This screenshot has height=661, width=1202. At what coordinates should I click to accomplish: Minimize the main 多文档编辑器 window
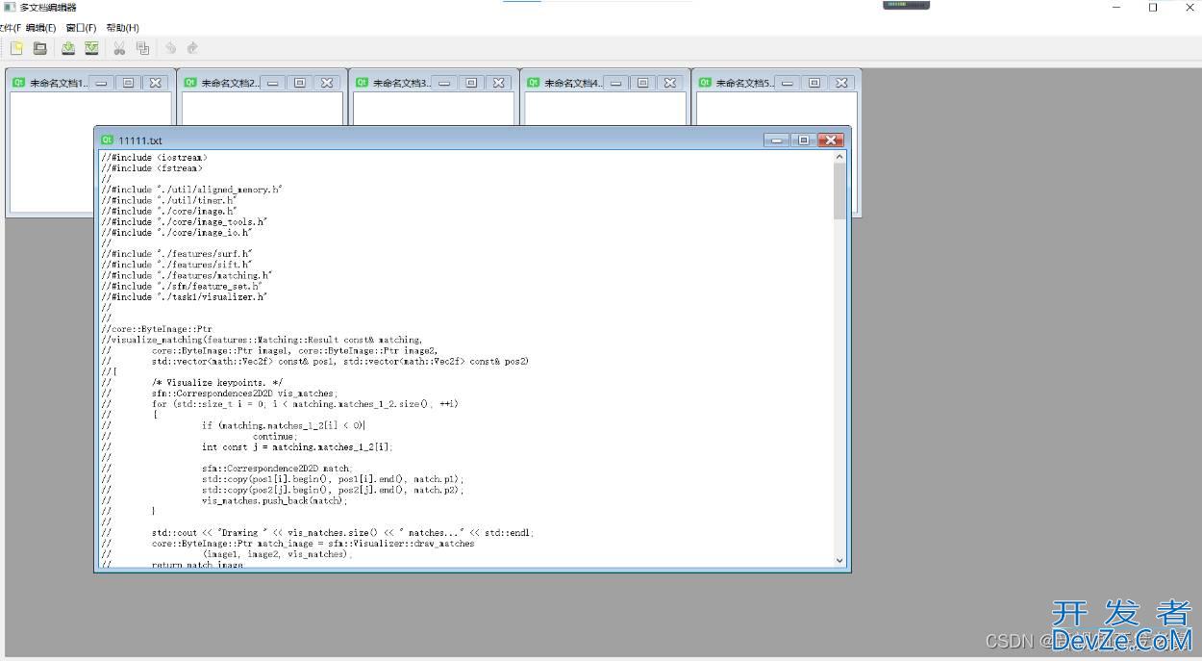pos(1116,8)
